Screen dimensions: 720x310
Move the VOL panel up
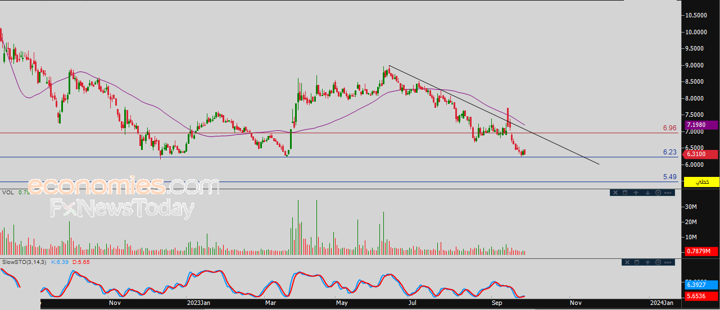click(636, 193)
